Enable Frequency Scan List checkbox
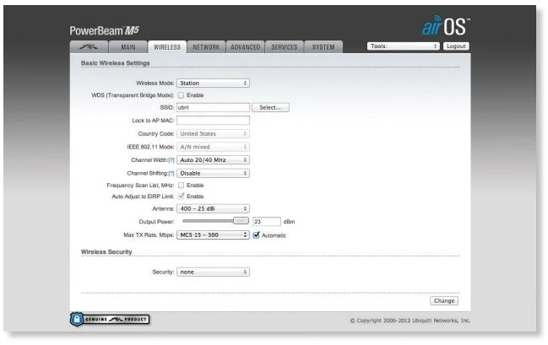Image resolution: width=548 pixels, height=345 pixels. pyautogui.click(x=181, y=185)
